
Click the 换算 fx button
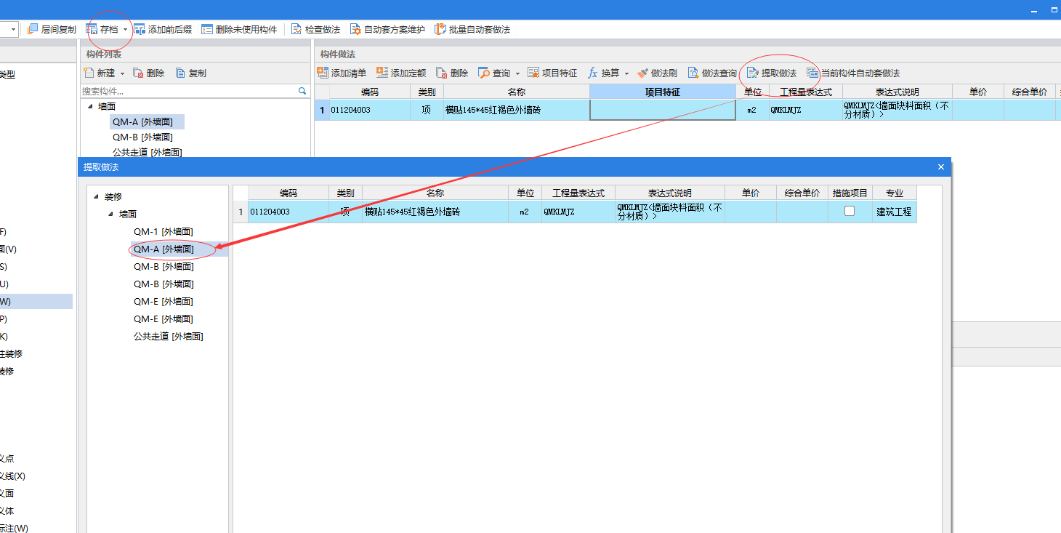point(603,73)
